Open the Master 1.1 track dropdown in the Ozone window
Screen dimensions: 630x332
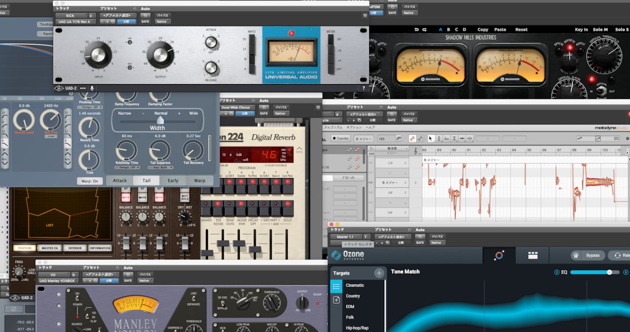tap(347, 236)
